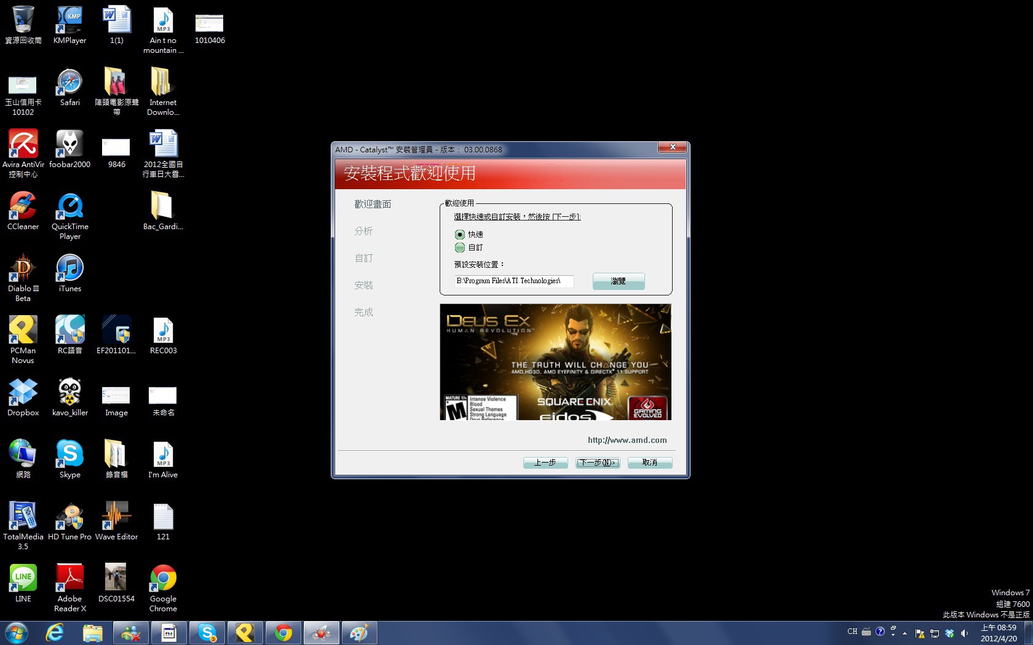Image resolution: width=1033 pixels, height=645 pixels.
Task: Open the Paint taskbar button
Action: coord(360,633)
